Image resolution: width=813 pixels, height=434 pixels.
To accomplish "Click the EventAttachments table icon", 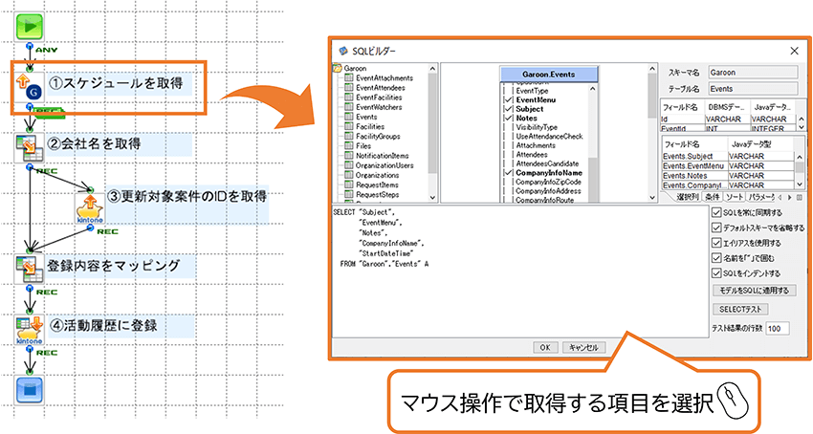I will pos(349,77).
